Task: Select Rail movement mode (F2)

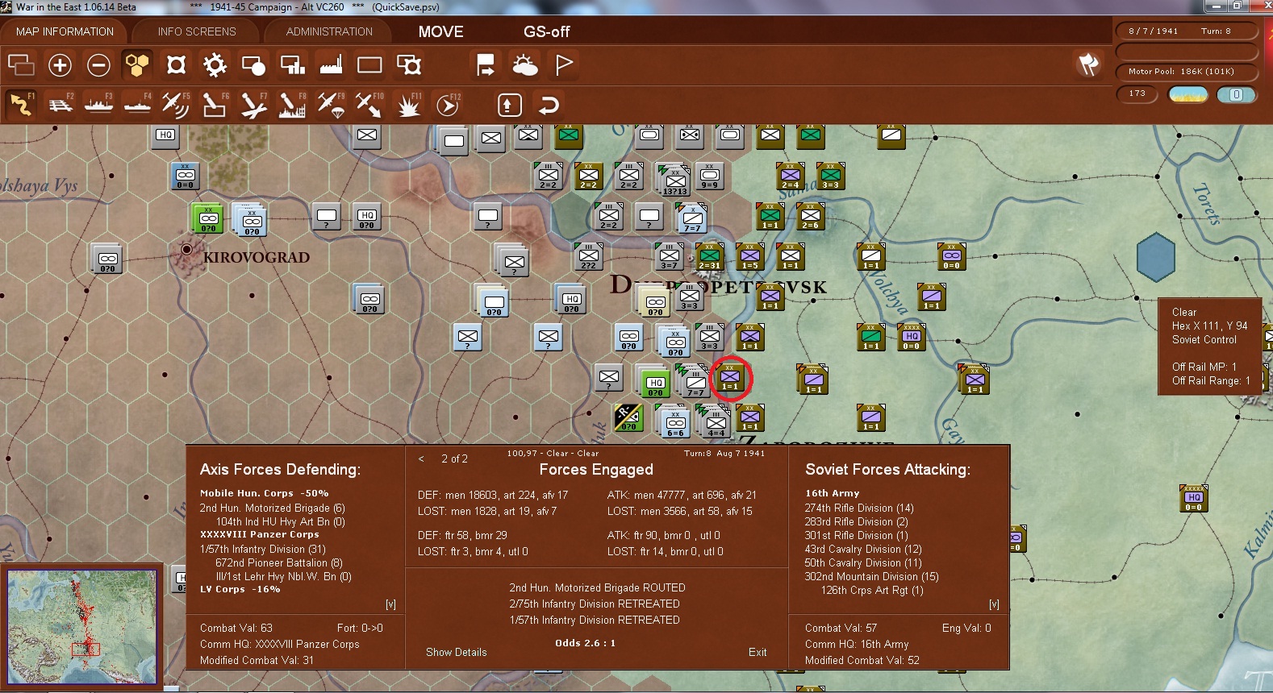Action: [x=61, y=105]
